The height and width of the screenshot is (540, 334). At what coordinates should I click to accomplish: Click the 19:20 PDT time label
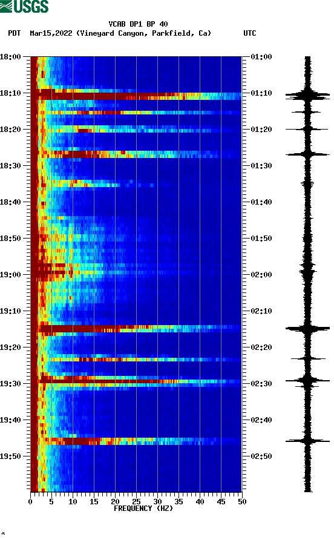tap(10, 347)
